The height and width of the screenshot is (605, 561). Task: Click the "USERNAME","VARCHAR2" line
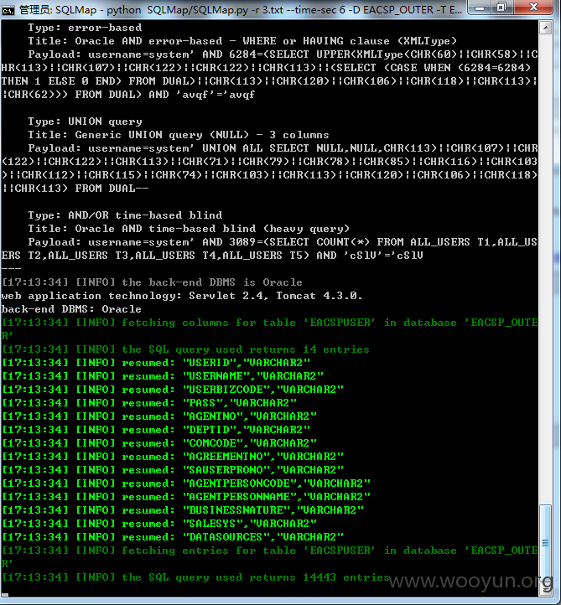[163, 376]
